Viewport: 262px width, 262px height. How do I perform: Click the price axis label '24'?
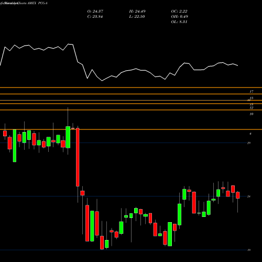coord(249,196)
